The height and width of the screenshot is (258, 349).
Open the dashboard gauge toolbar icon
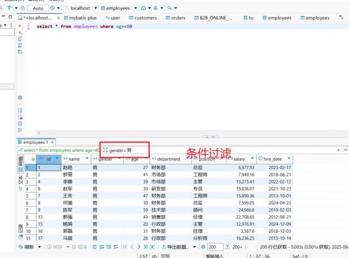coord(144,8)
